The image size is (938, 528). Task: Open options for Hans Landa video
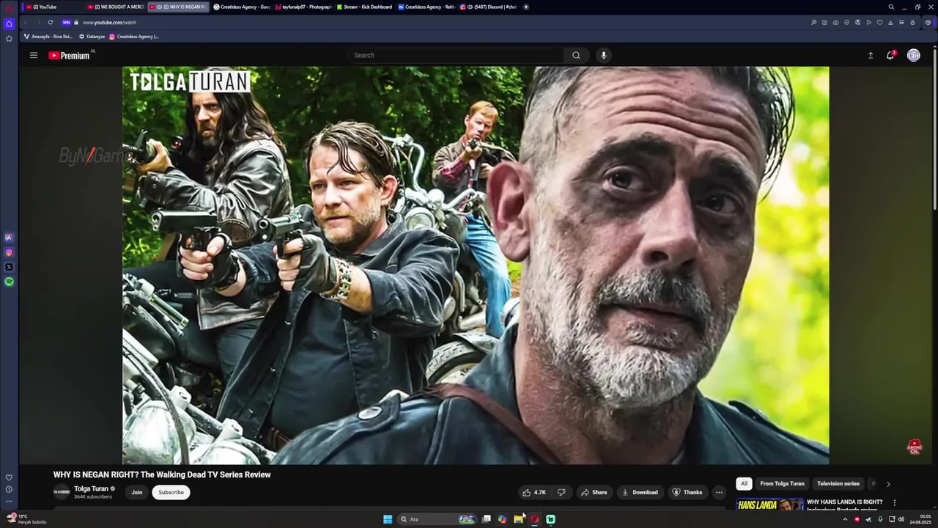pos(894,503)
